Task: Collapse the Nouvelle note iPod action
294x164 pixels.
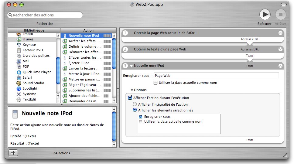Action: coord(131,66)
